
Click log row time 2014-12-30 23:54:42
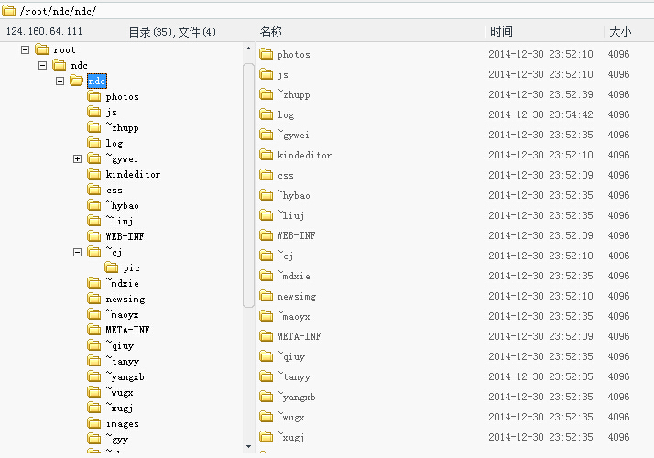point(540,114)
